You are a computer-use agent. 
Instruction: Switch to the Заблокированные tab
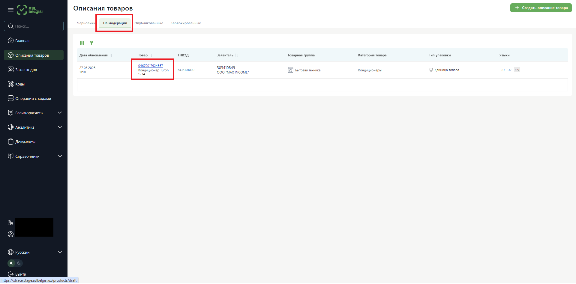(186, 23)
